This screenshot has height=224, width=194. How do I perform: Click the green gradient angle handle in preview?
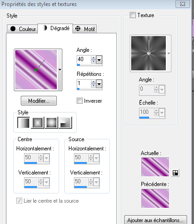coord(36,70)
